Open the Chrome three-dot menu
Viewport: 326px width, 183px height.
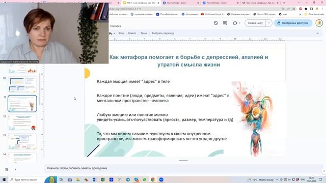[322, 9]
